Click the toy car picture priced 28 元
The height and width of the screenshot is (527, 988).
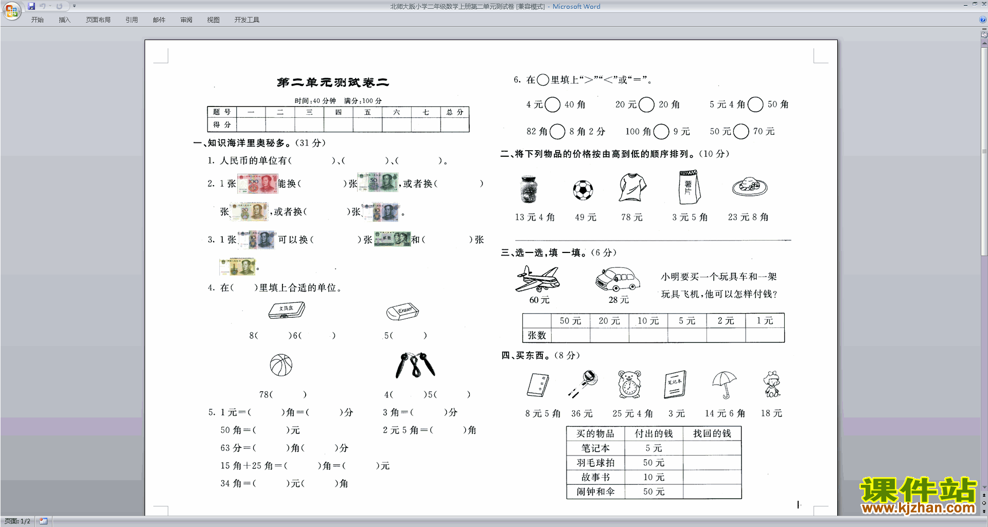[617, 280]
